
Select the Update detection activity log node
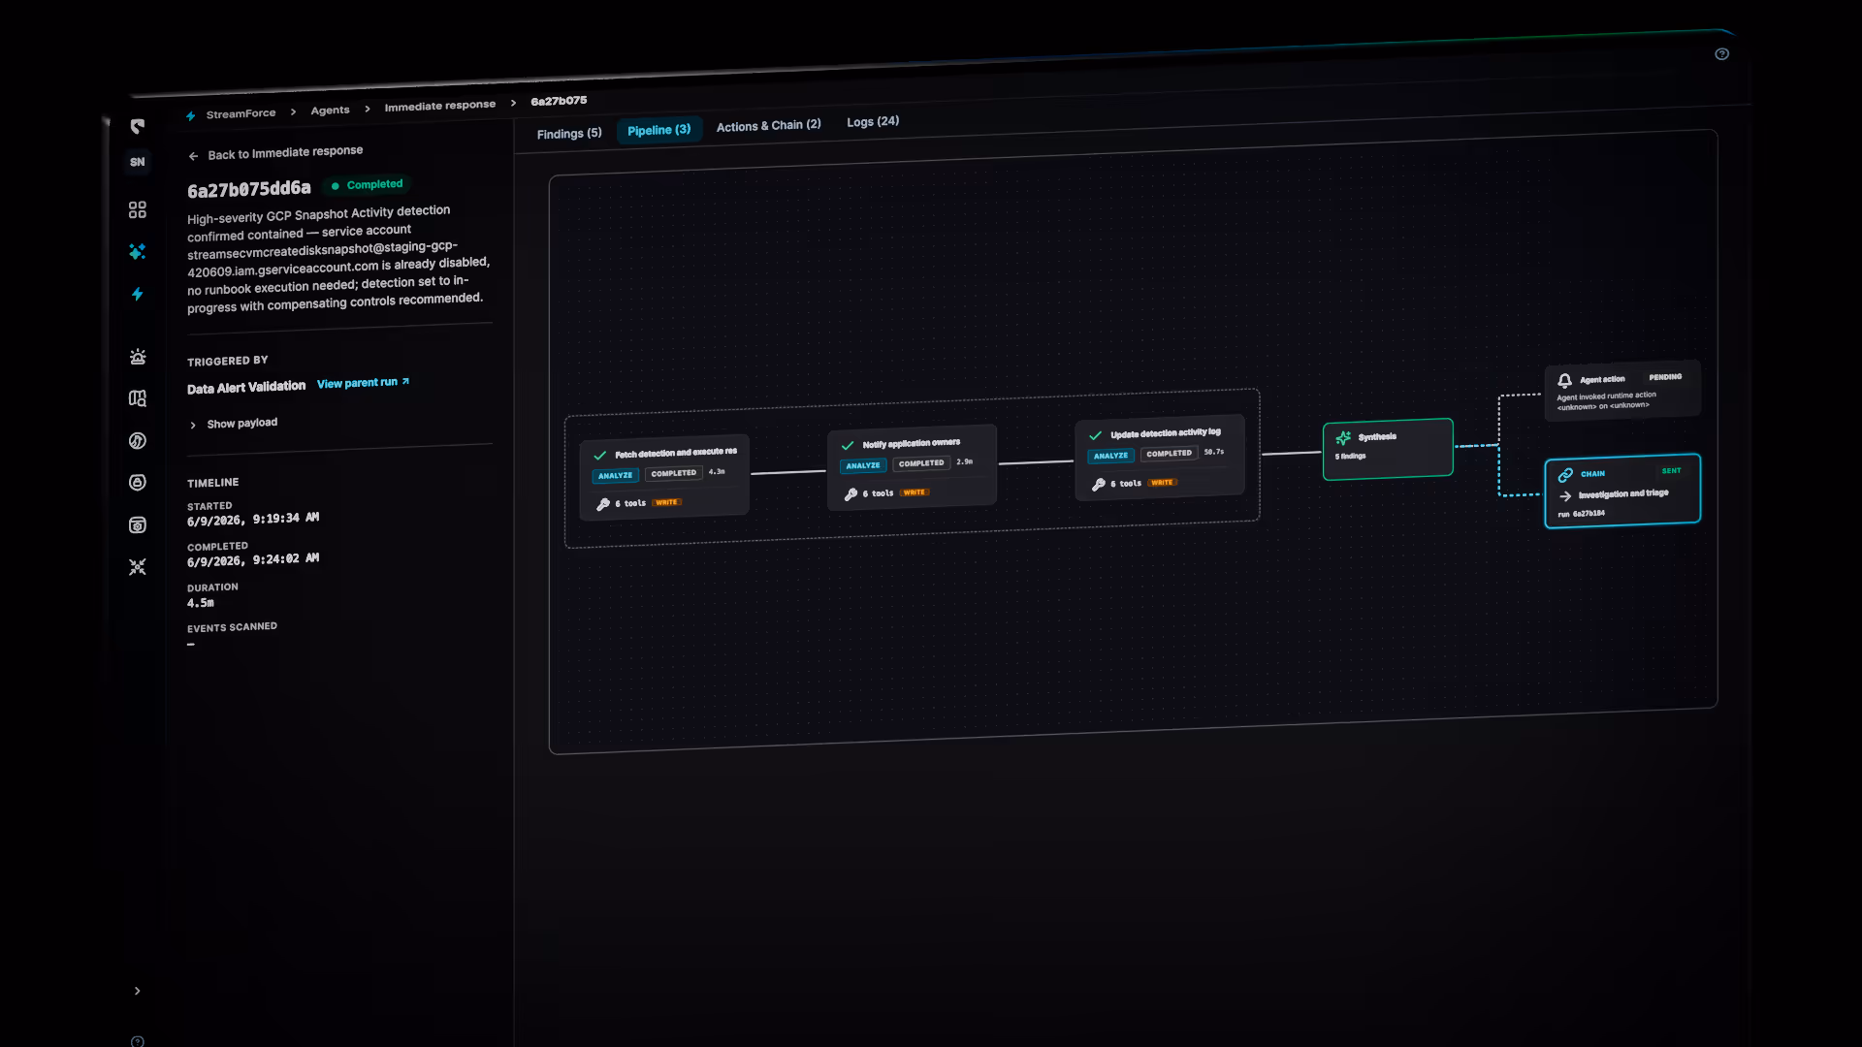tap(1159, 458)
